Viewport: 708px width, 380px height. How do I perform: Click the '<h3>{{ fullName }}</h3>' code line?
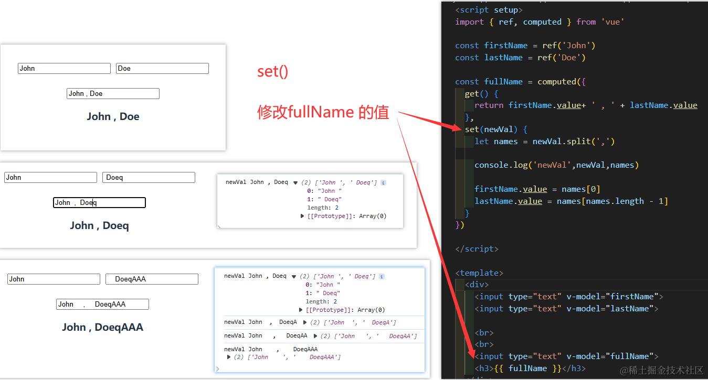pos(530,368)
